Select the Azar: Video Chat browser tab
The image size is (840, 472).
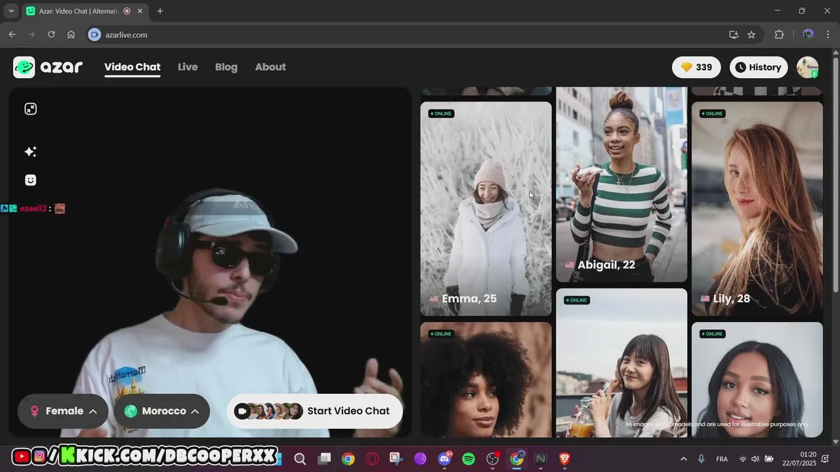(x=85, y=11)
